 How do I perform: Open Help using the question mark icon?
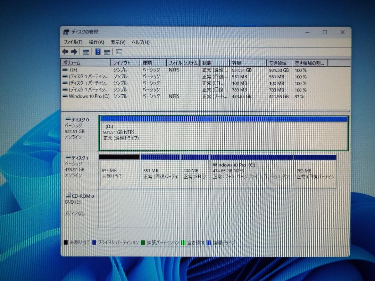point(98,52)
